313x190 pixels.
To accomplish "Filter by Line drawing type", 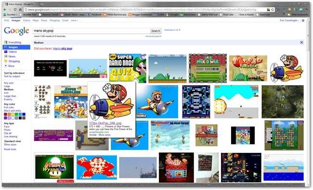I will click(x=11, y=137).
